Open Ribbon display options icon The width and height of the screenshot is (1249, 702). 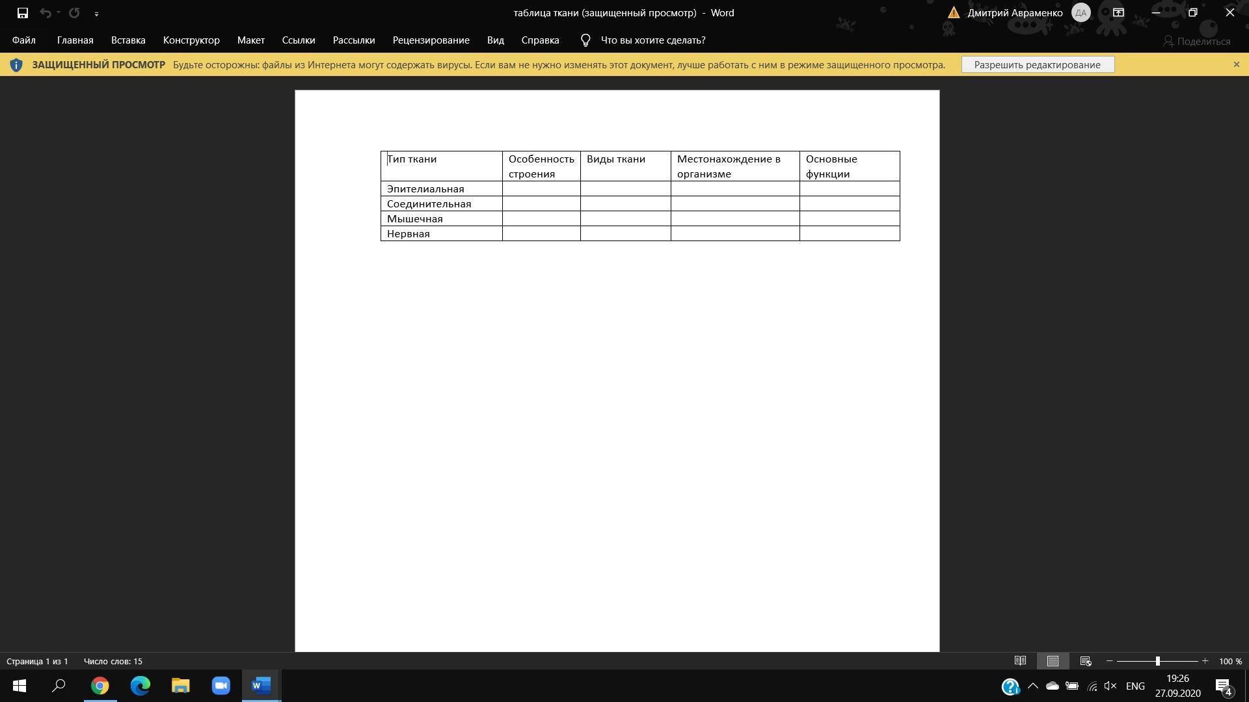click(1118, 12)
